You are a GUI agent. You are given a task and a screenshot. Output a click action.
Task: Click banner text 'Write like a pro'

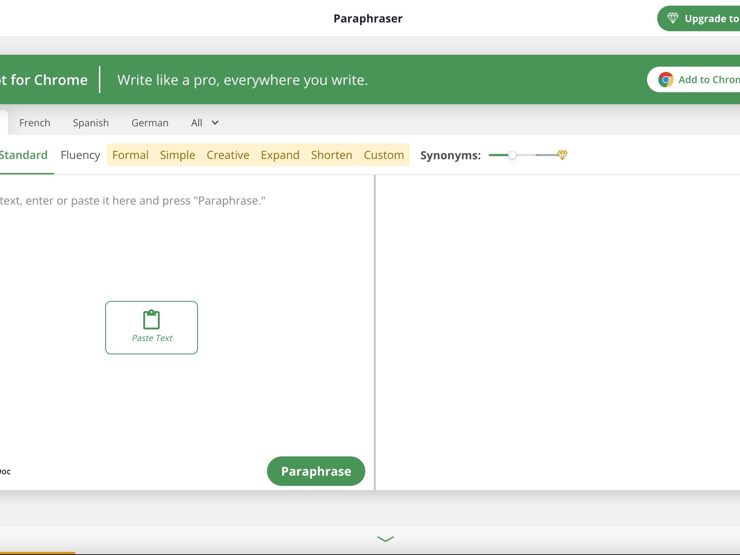click(242, 80)
